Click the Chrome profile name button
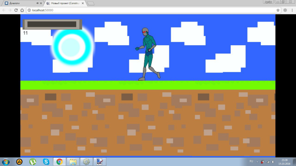Image resolution: width=296 pixels, height=166 pixels. tap(268, 2)
